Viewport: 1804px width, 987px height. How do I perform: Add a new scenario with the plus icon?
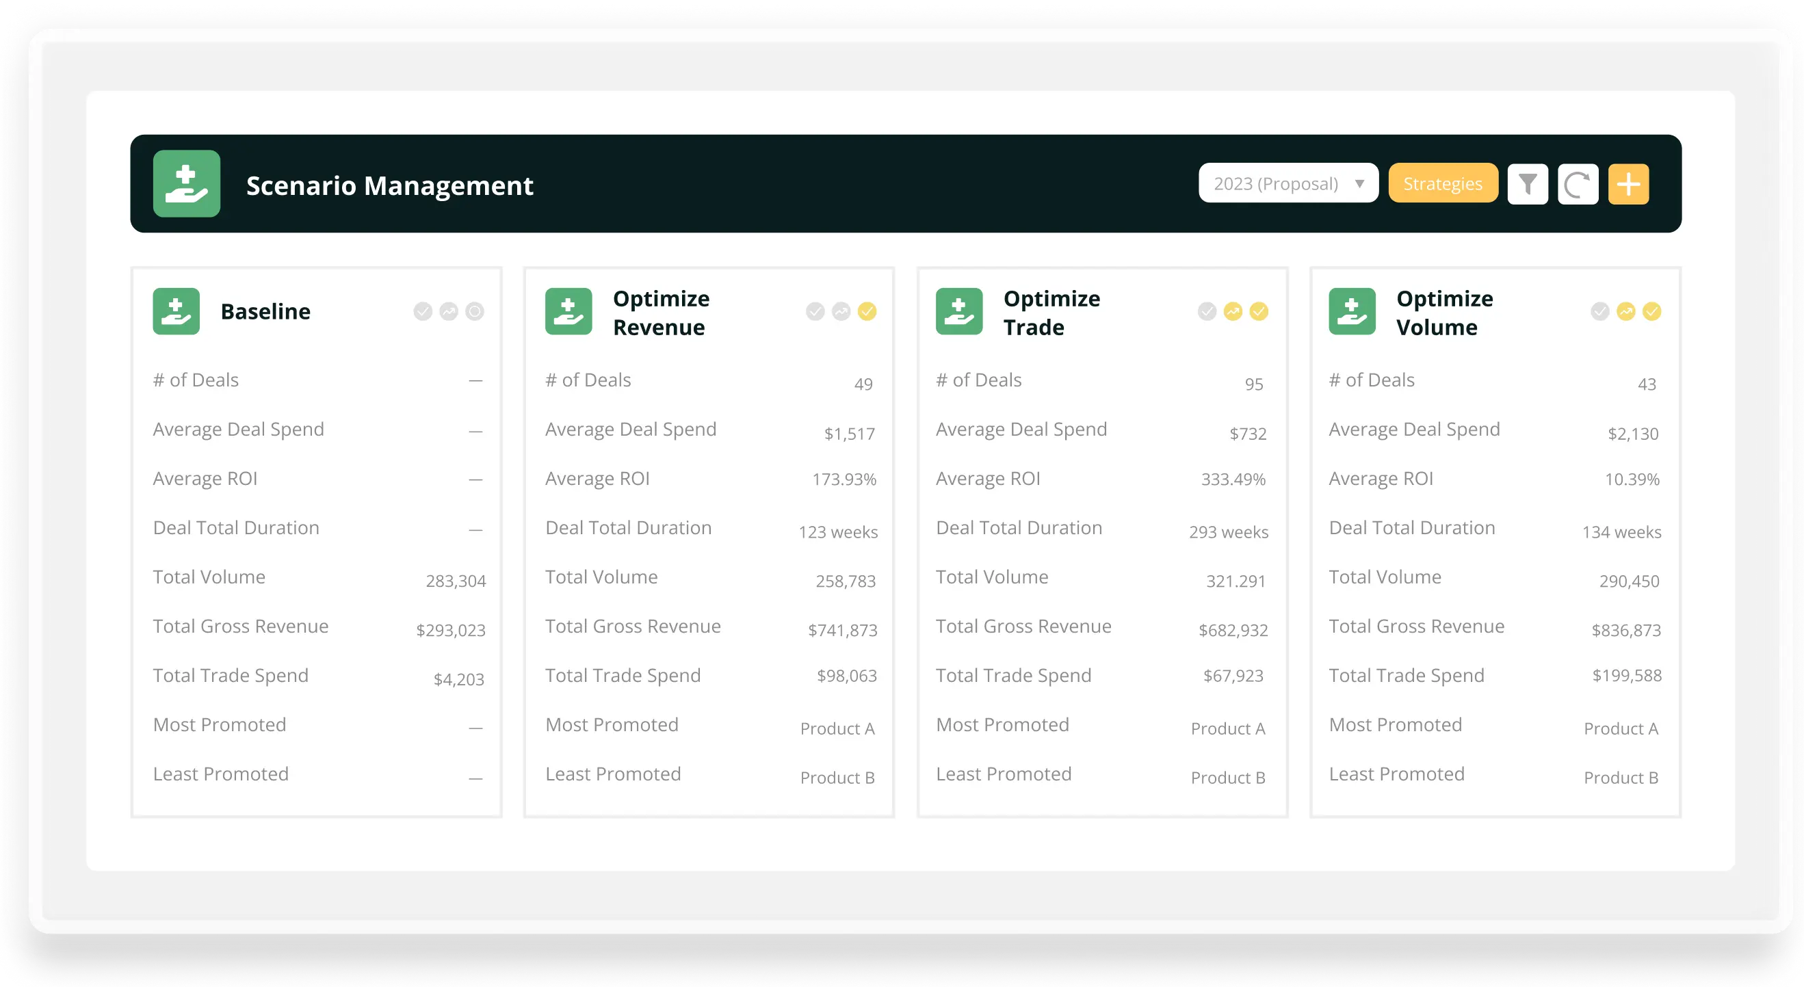(1628, 183)
